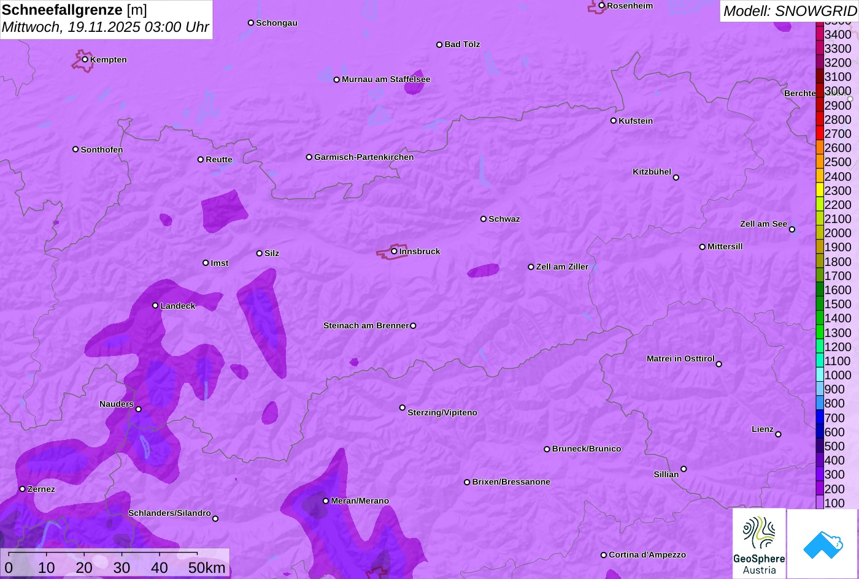Click the Landeck location dot
The height and width of the screenshot is (579, 859).
coord(155,306)
